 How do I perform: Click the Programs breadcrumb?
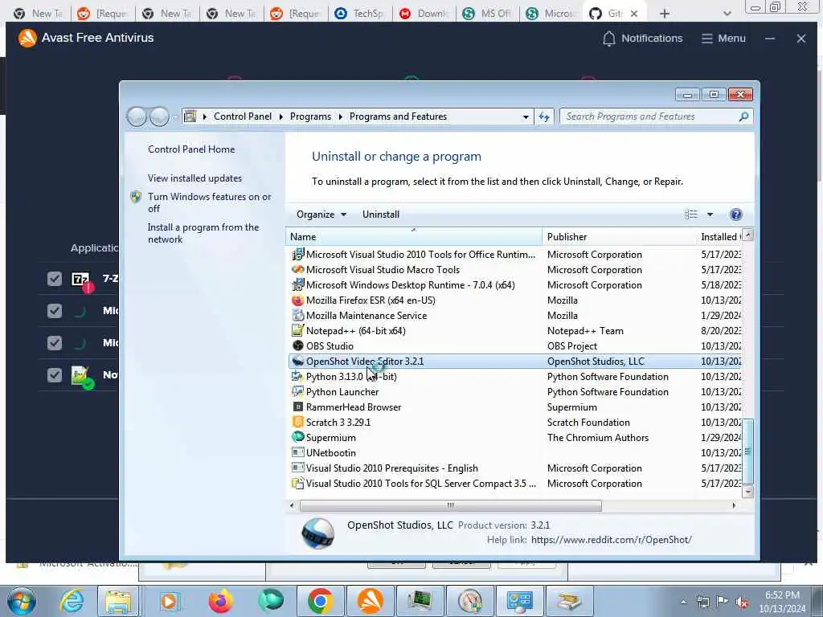click(310, 116)
